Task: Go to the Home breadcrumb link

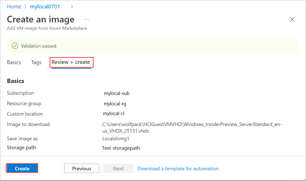Action: click(x=14, y=7)
